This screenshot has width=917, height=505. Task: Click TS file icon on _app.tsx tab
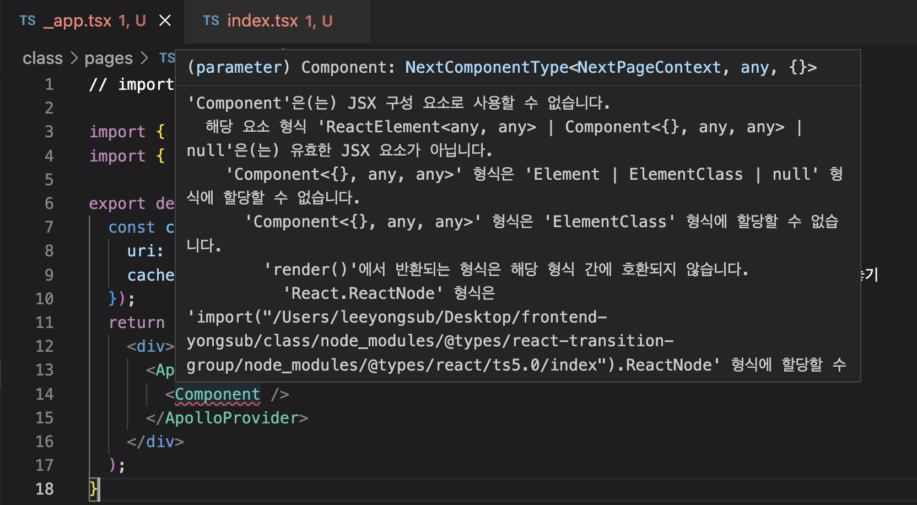(x=28, y=21)
